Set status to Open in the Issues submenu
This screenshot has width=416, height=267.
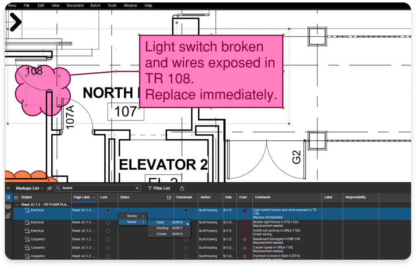click(x=169, y=222)
